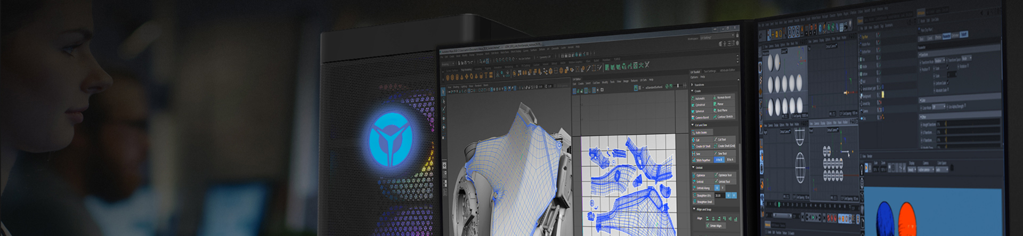Click Camera-Based projection button
This screenshot has width=1023, height=236.
click(x=701, y=117)
